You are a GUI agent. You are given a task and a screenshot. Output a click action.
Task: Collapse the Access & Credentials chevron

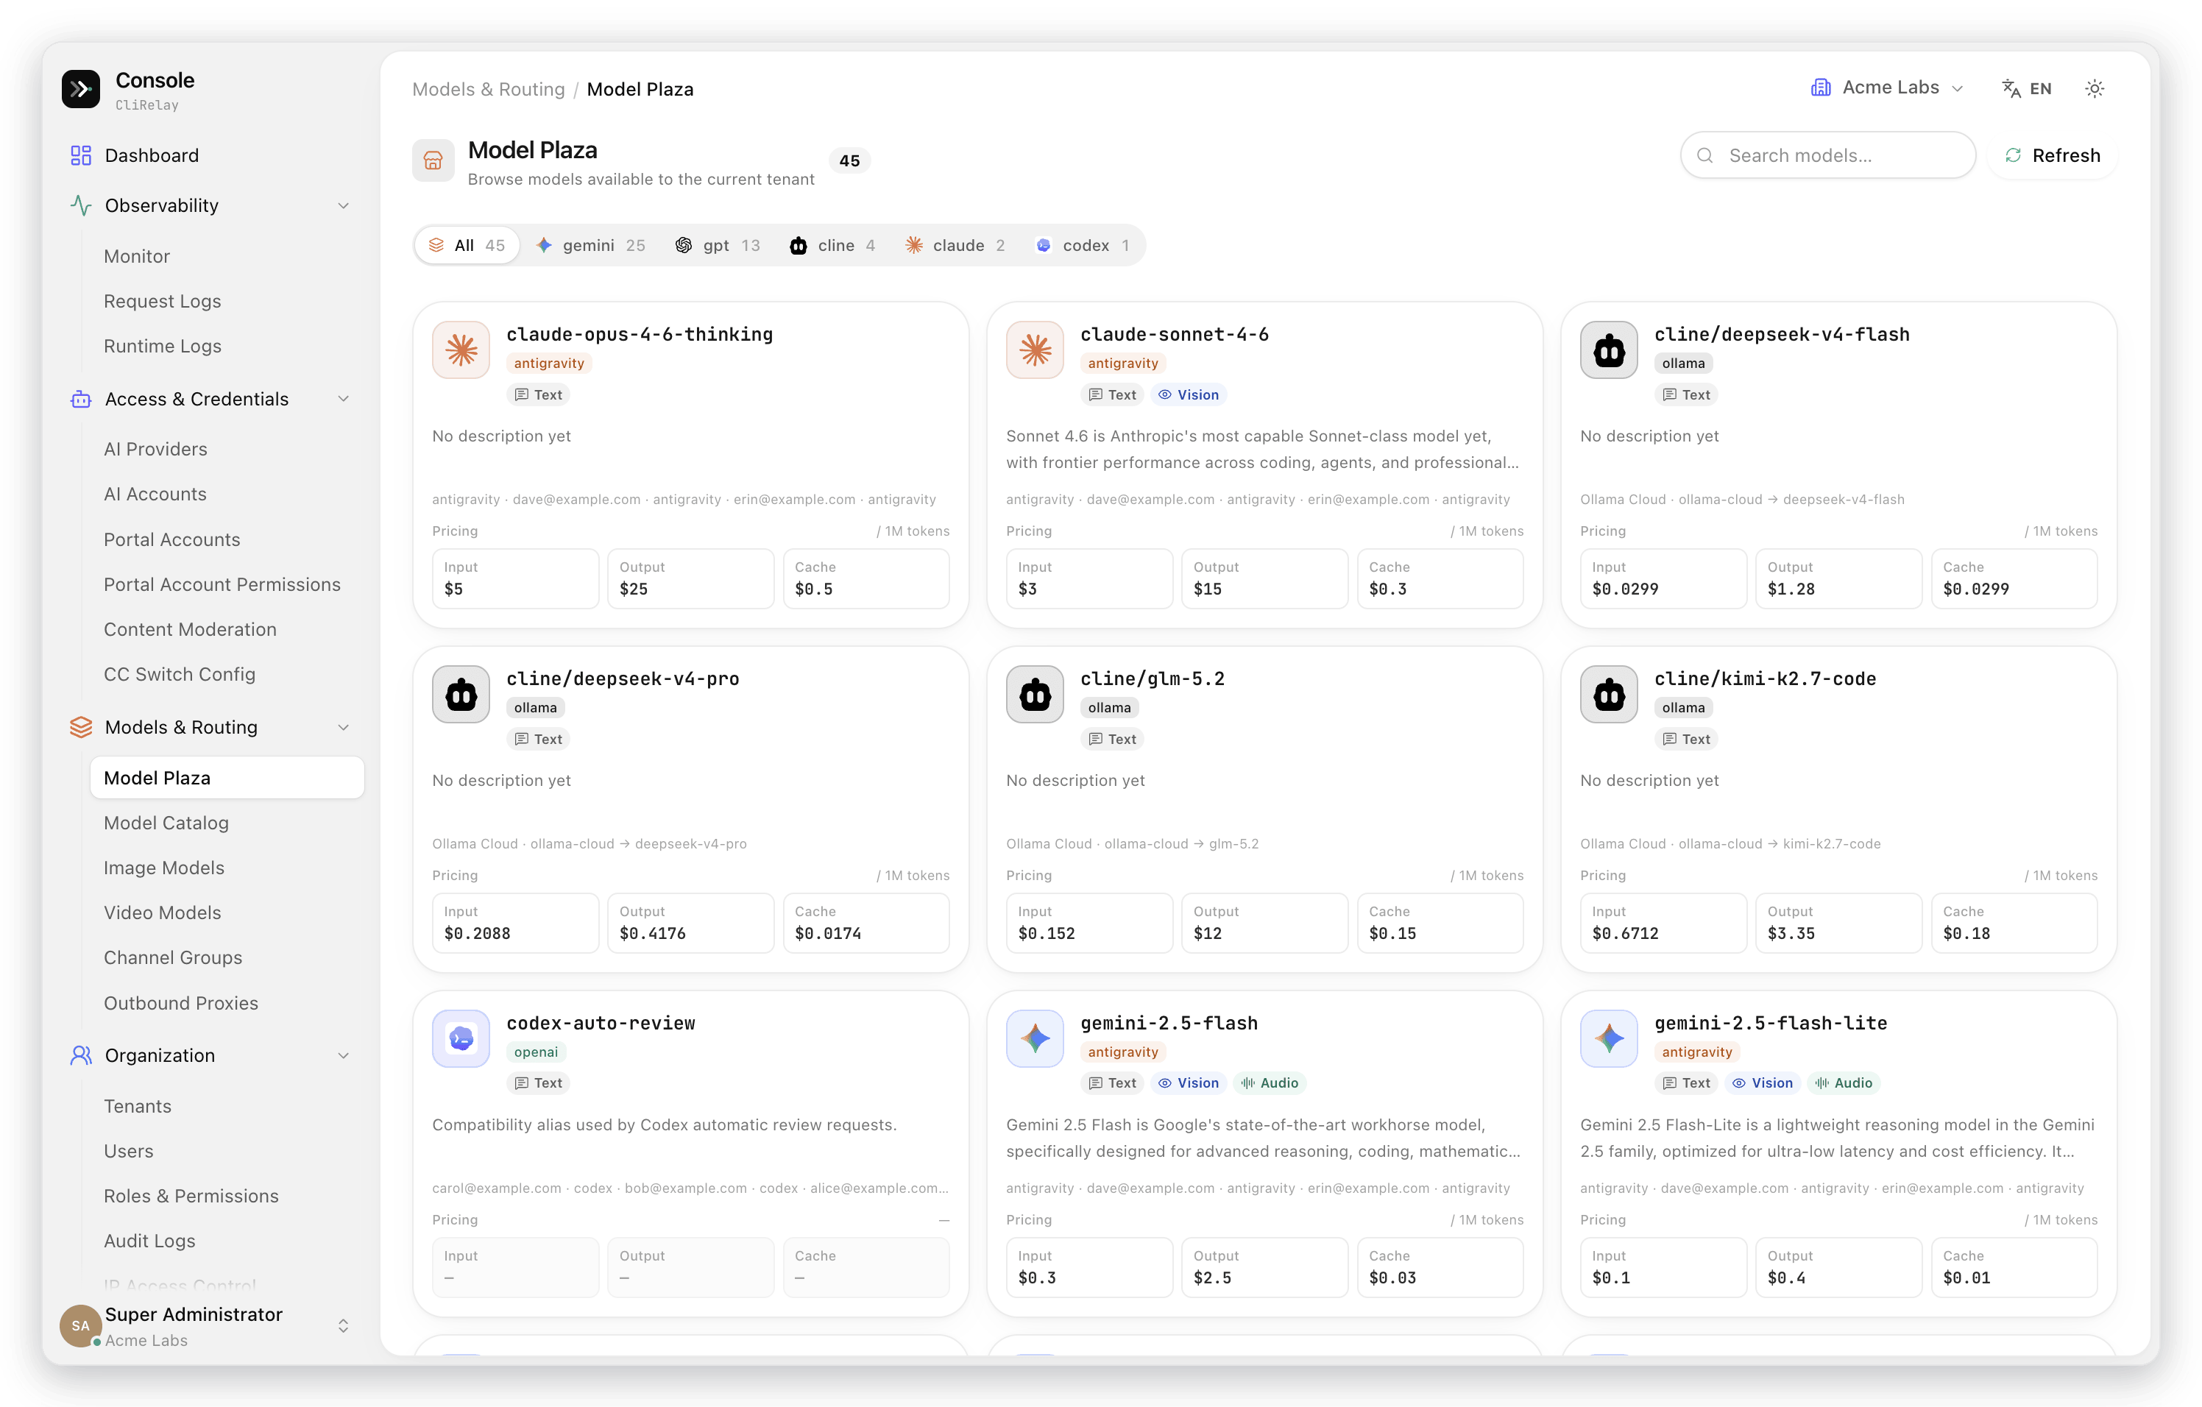[344, 400]
